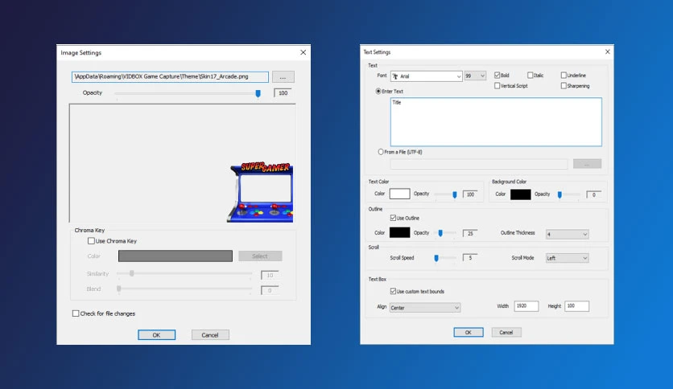Screen dimensions: 673x389
Task: Browse for image file with ellipsis button
Action: click(283, 77)
